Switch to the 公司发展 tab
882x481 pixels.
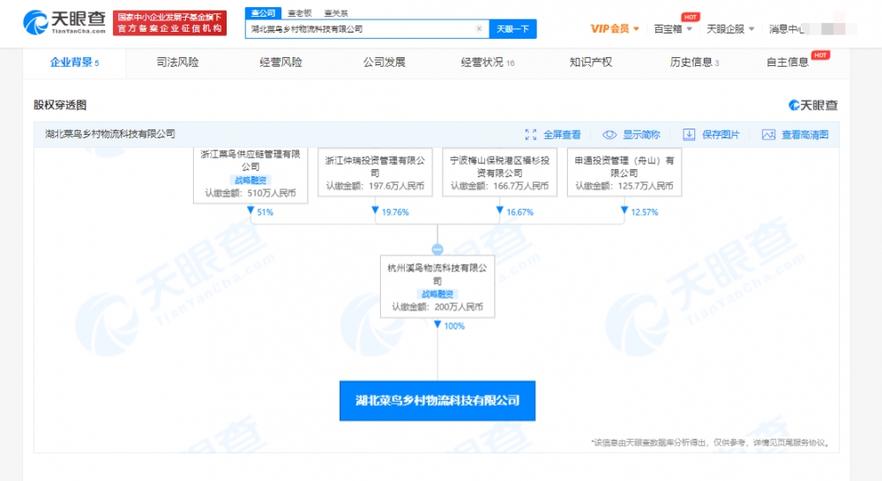tap(385, 63)
